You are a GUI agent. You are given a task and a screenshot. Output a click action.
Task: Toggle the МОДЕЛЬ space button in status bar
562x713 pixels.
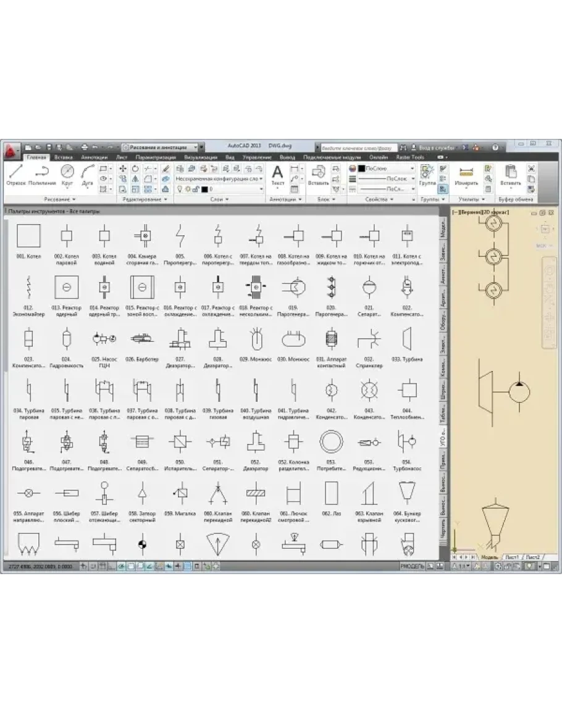click(412, 565)
